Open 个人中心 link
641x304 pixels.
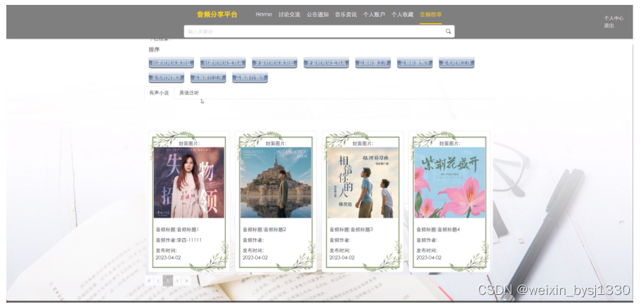click(614, 18)
